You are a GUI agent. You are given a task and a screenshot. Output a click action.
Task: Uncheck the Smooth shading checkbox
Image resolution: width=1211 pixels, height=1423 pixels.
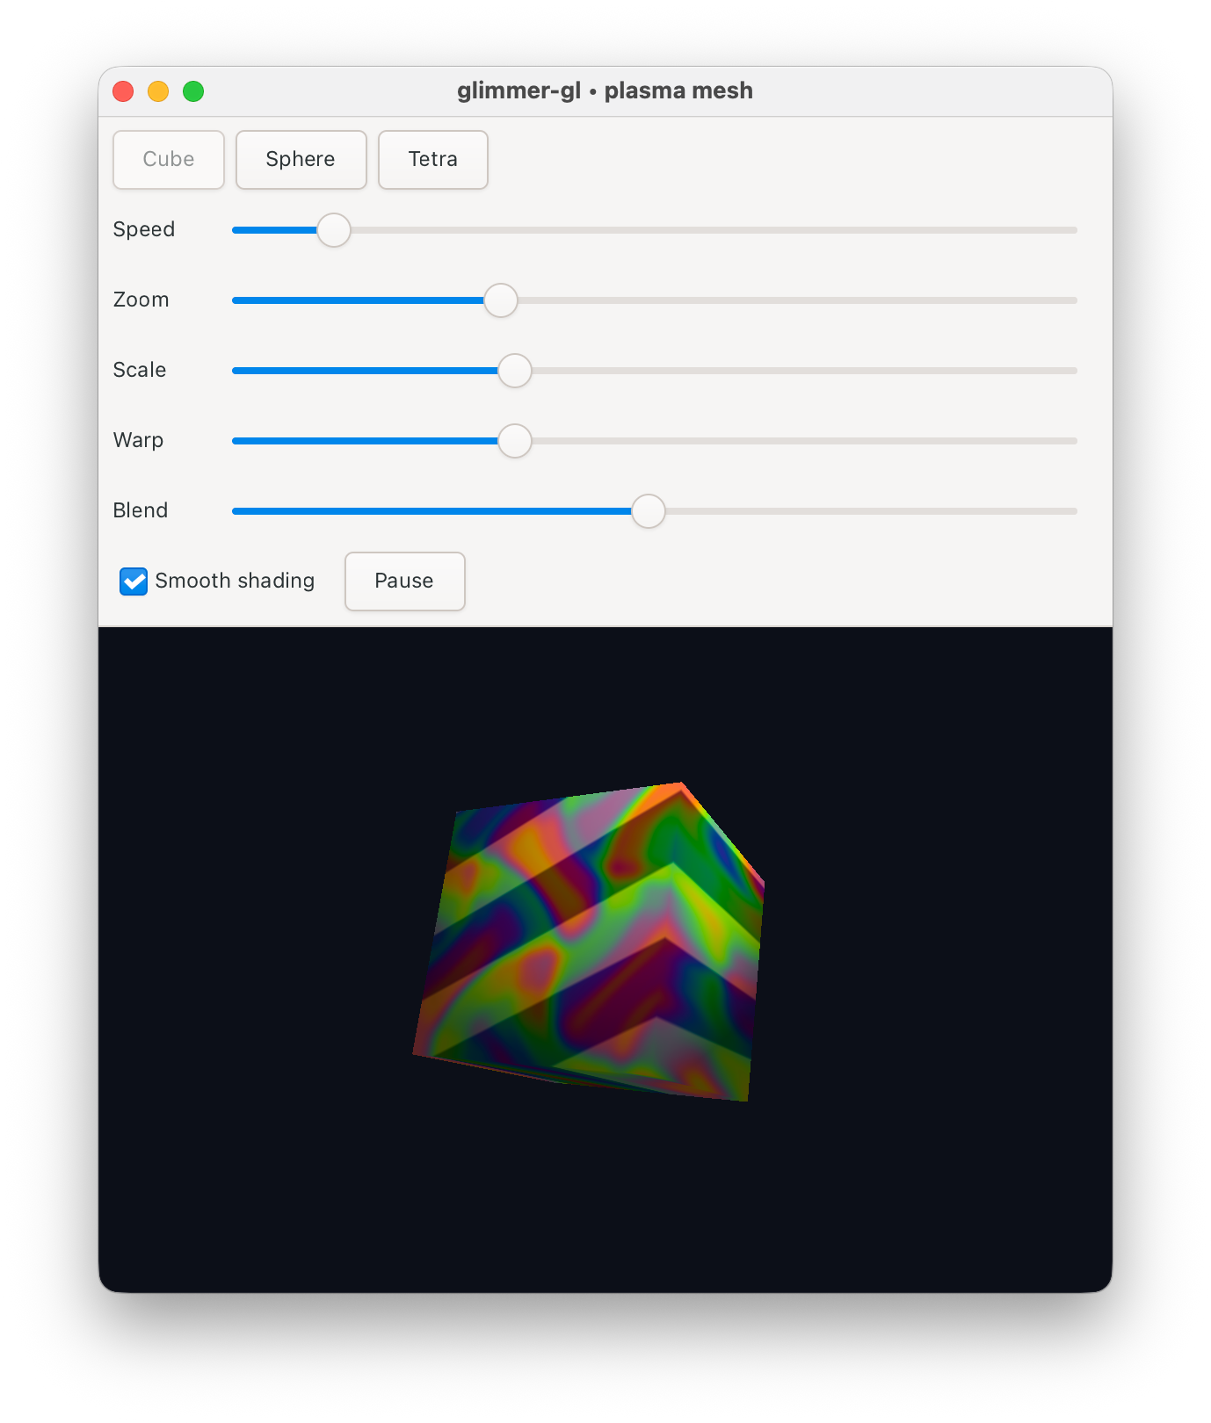point(134,581)
